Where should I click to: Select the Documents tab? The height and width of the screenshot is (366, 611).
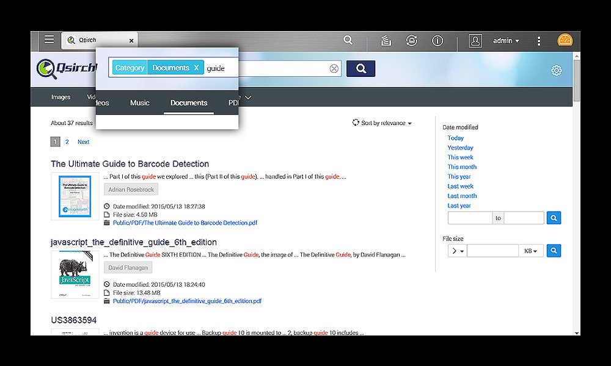(189, 102)
